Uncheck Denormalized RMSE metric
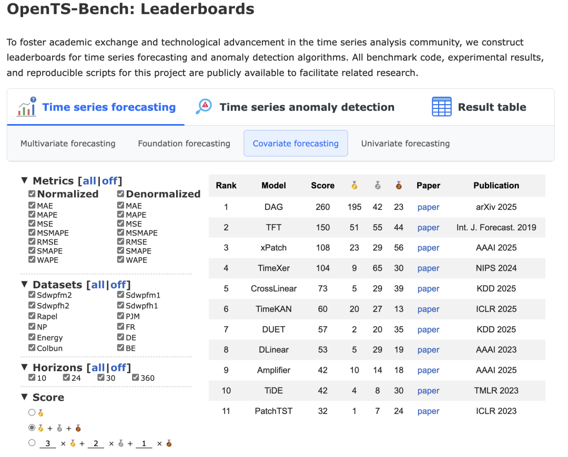568x457 pixels. (120, 241)
